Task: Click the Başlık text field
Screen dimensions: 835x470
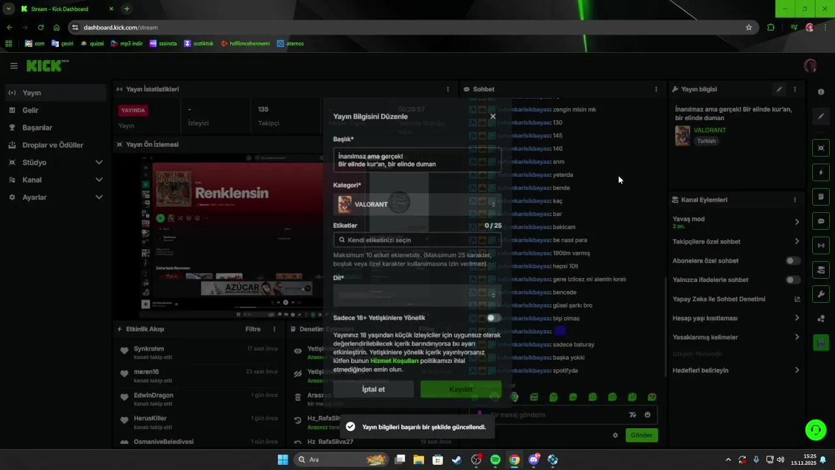Action: click(417, 160)
